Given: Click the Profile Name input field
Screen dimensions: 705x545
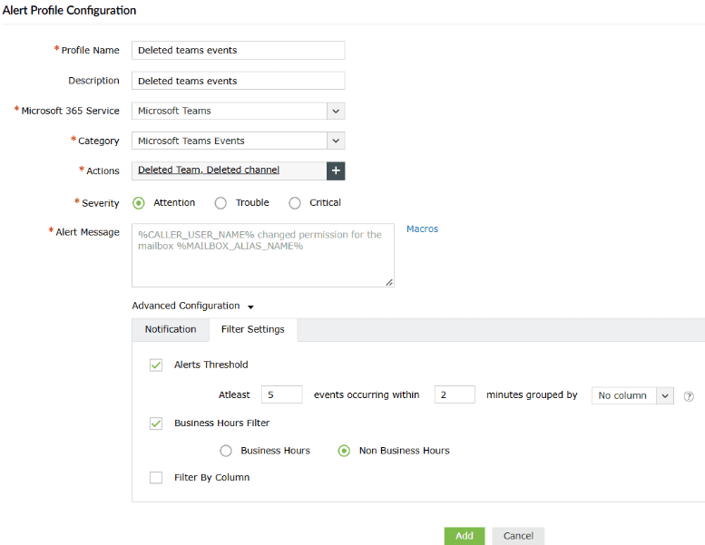Looking at the screenshot, I should pos(238,51).
